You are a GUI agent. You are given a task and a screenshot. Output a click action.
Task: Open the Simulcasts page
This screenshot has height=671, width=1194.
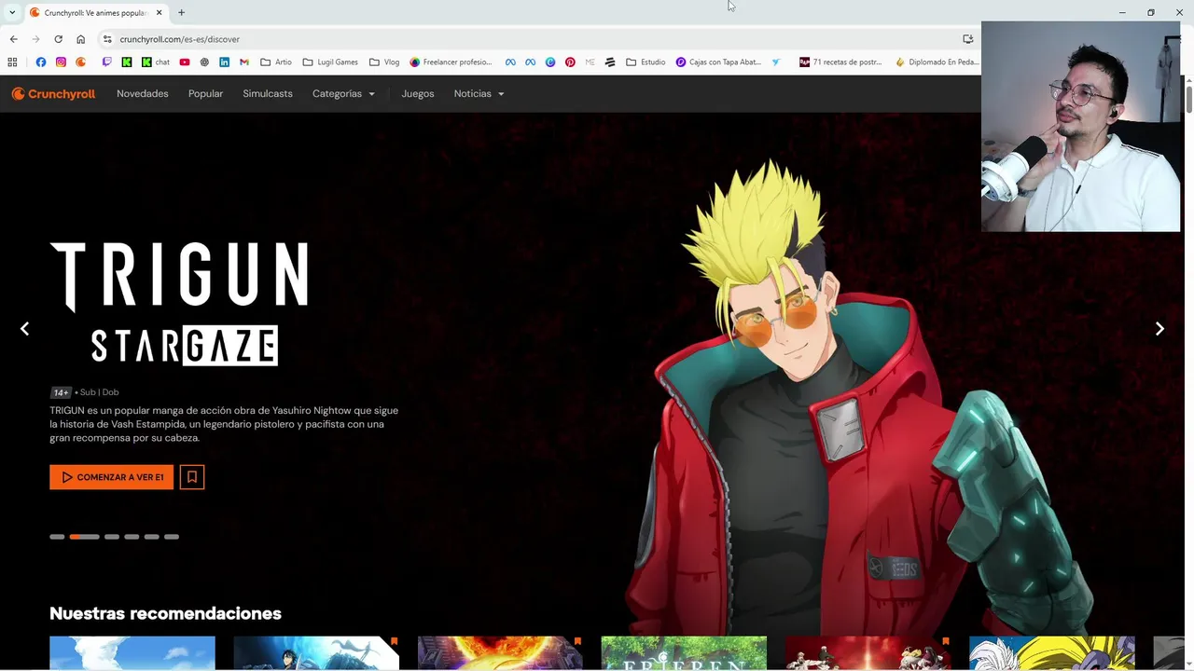pyautogui.click(x=268, y=94)
